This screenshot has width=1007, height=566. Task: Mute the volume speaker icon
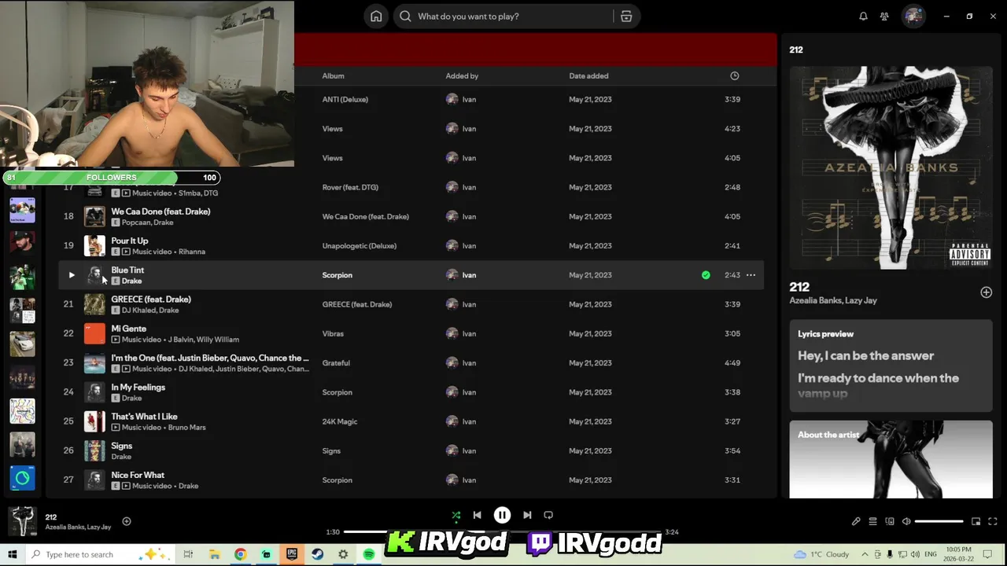(906, 521)
